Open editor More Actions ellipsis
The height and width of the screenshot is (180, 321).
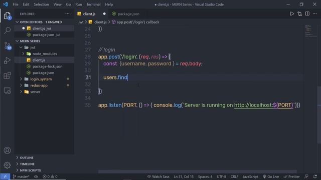click(x=314, y=13)
